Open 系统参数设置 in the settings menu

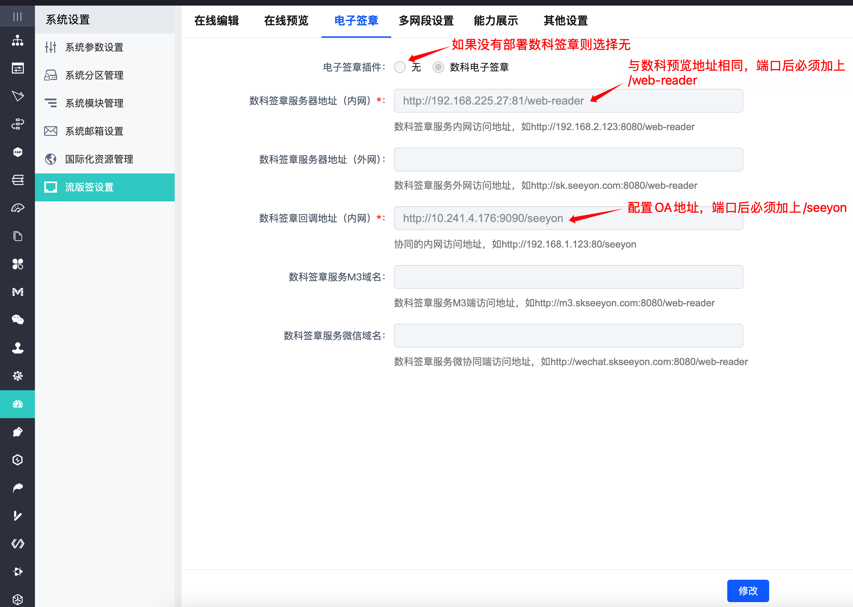94,48
